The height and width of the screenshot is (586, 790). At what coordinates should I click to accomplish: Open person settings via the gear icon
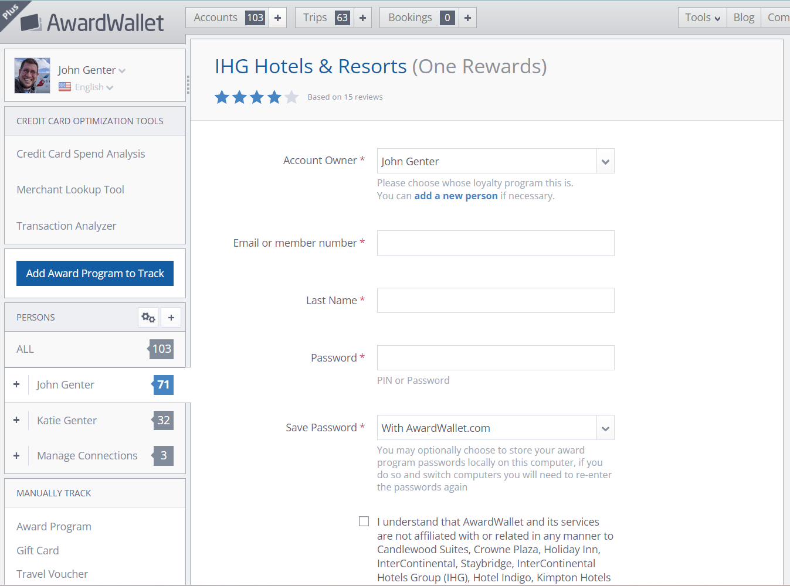pyautogui.click(x=148, y=317)
